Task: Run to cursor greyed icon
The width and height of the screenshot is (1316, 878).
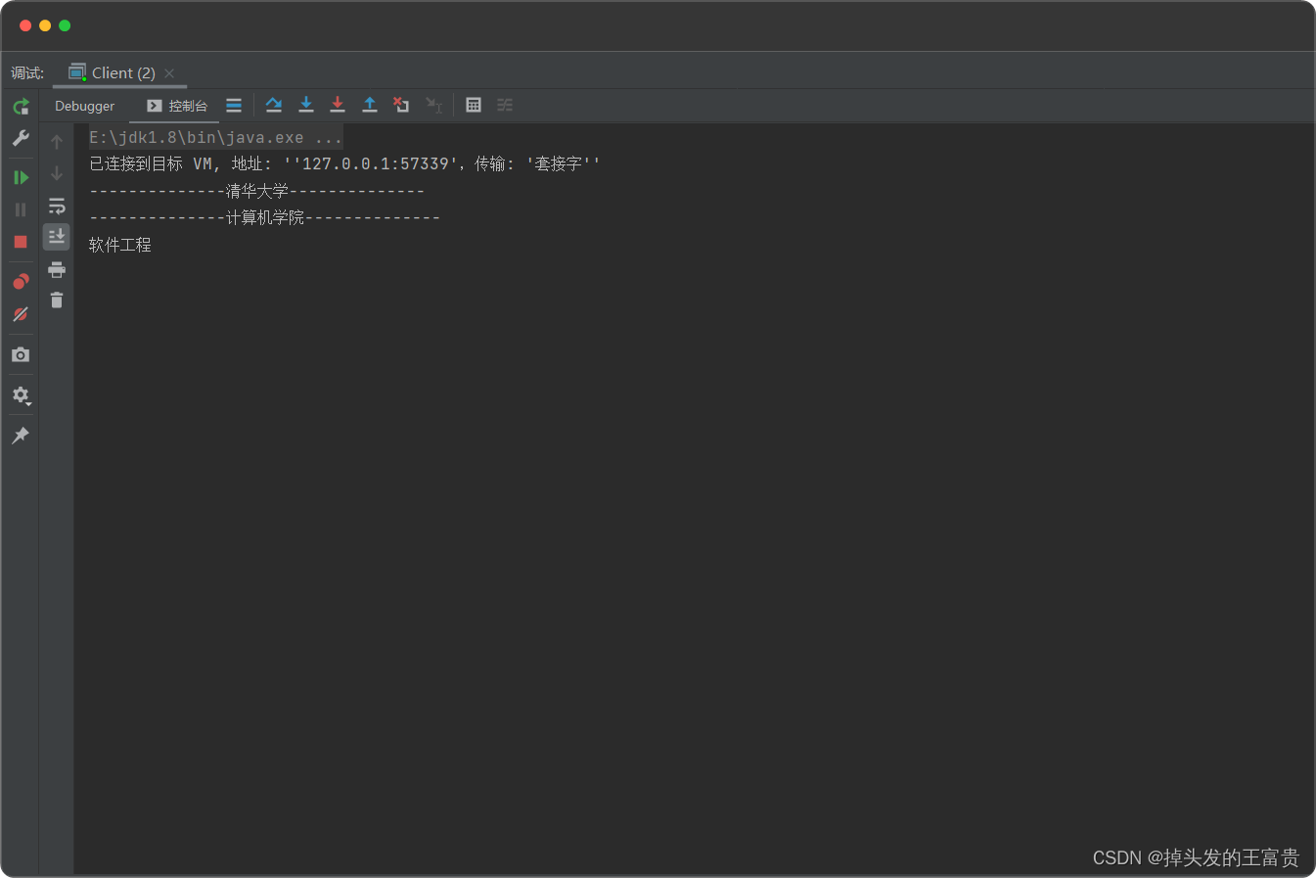Action: [434, 105]
